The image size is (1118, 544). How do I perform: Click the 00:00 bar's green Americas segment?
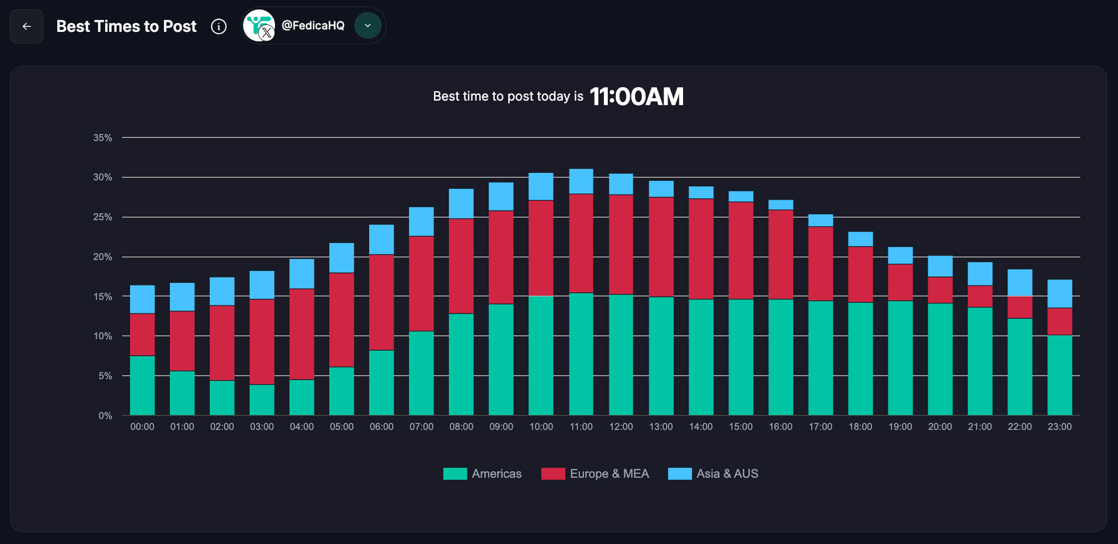pos(142,385)
